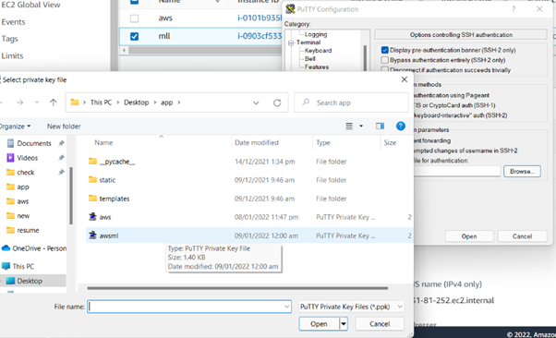Open the File name combo dropdown arrow

[286, 307]
